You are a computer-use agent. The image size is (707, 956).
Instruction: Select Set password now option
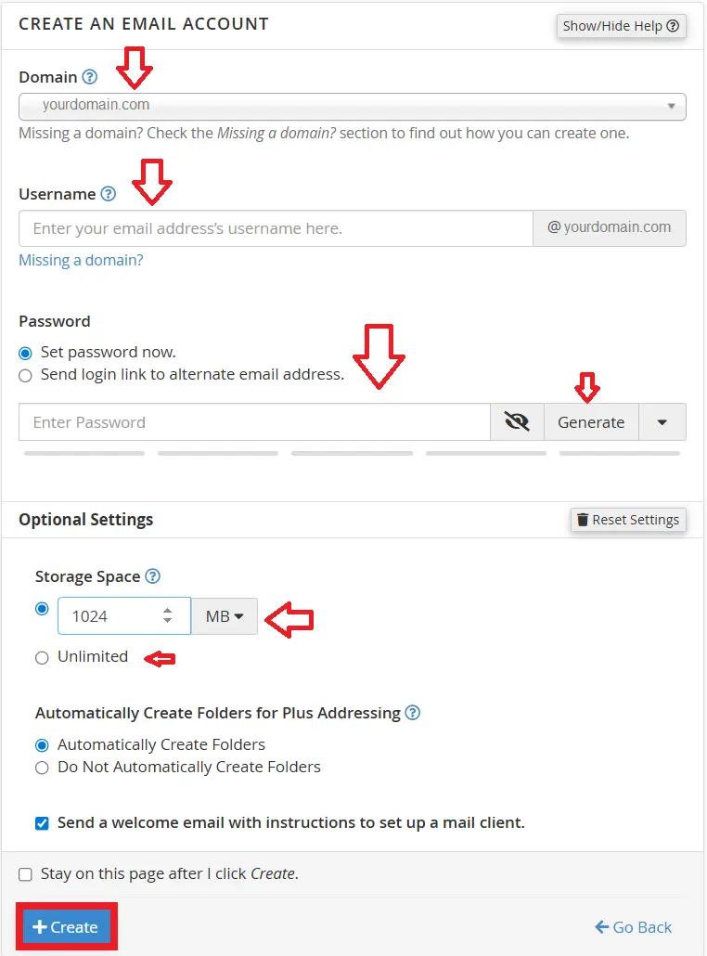click(26, 353)
